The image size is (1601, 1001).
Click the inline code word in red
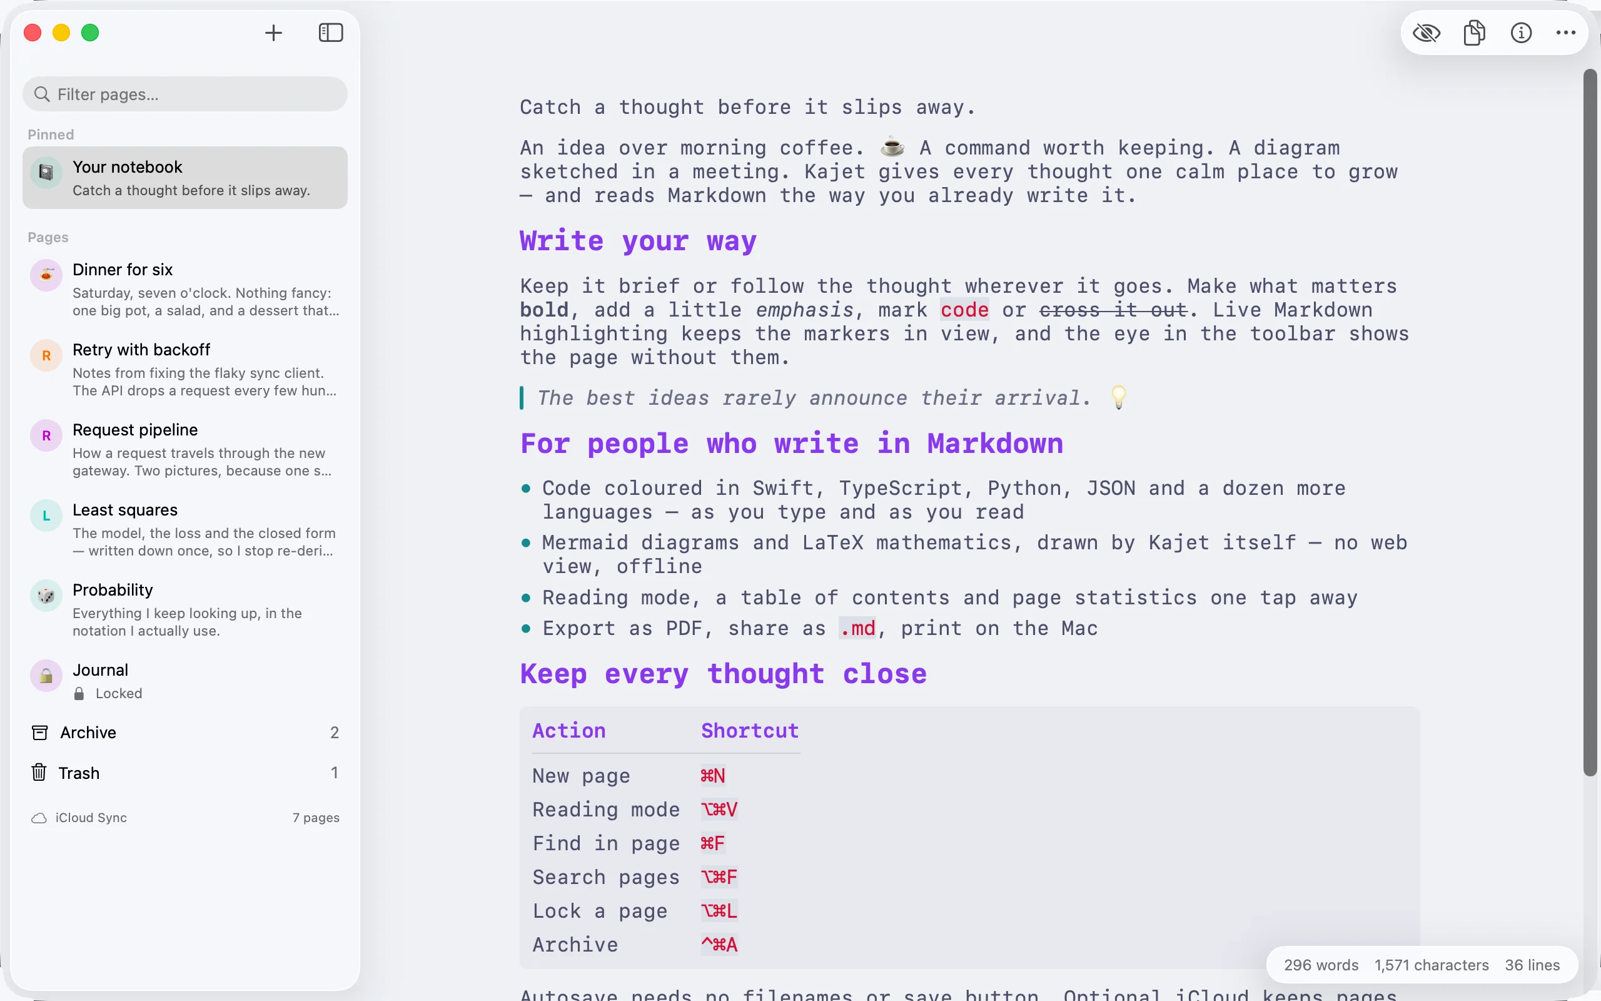964,310
